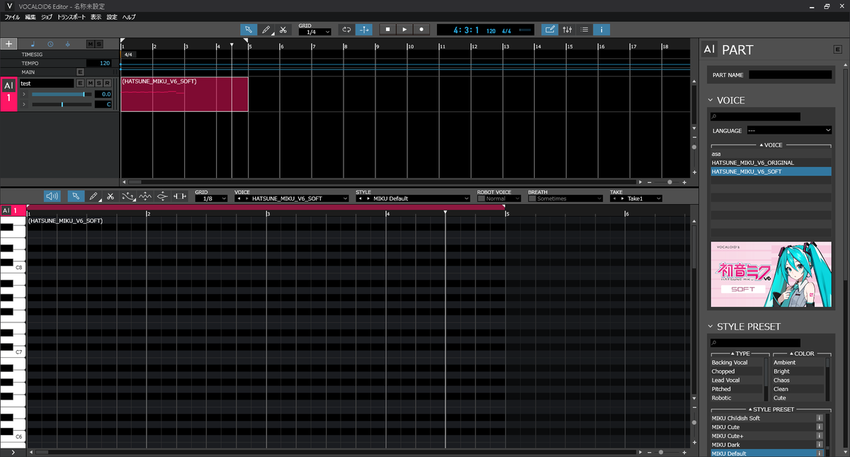850x457 pixels.
Task: Open the TAKE Take1 dropdown
Action: coord(636,198)
